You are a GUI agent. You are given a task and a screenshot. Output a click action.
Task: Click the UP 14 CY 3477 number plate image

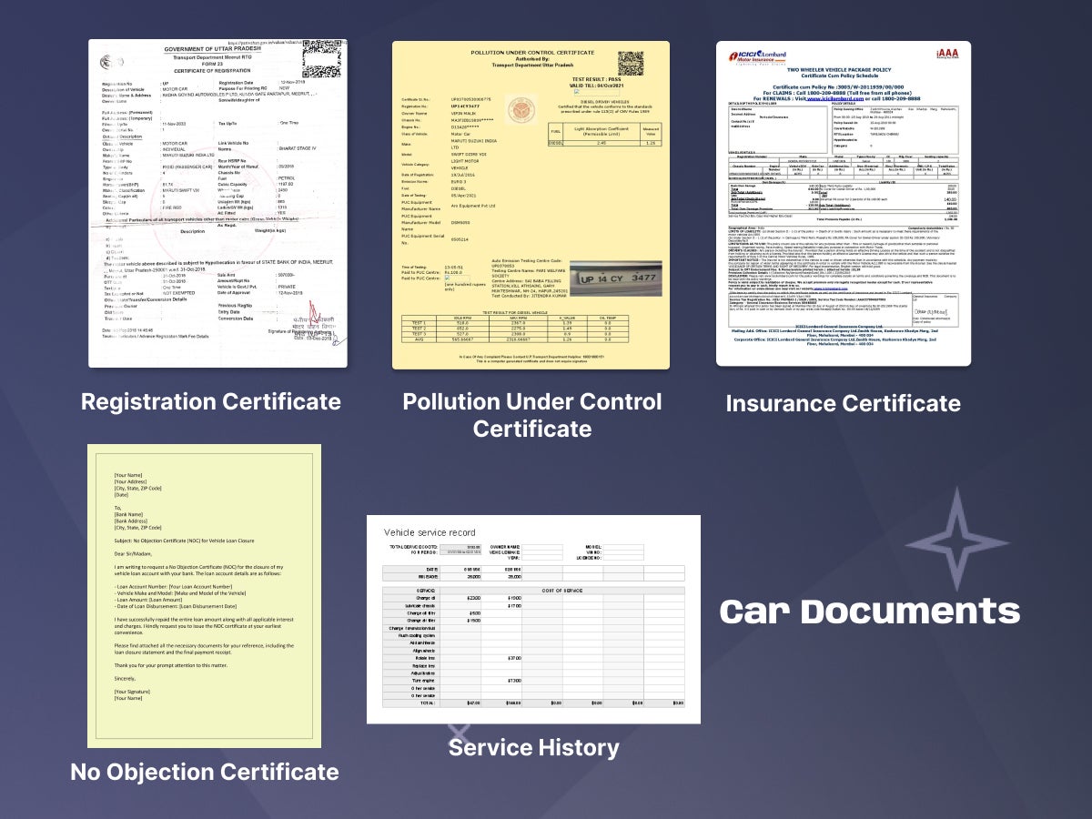pyautogui.click(x=617, y=277)
